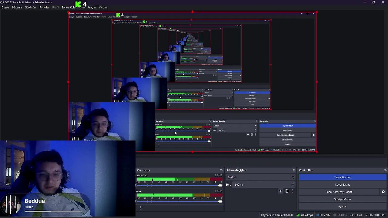Click the green bitrate signal icon in status bar
Image resolution: width=388 pixels, height=218 pixels.
pos(298,215)
